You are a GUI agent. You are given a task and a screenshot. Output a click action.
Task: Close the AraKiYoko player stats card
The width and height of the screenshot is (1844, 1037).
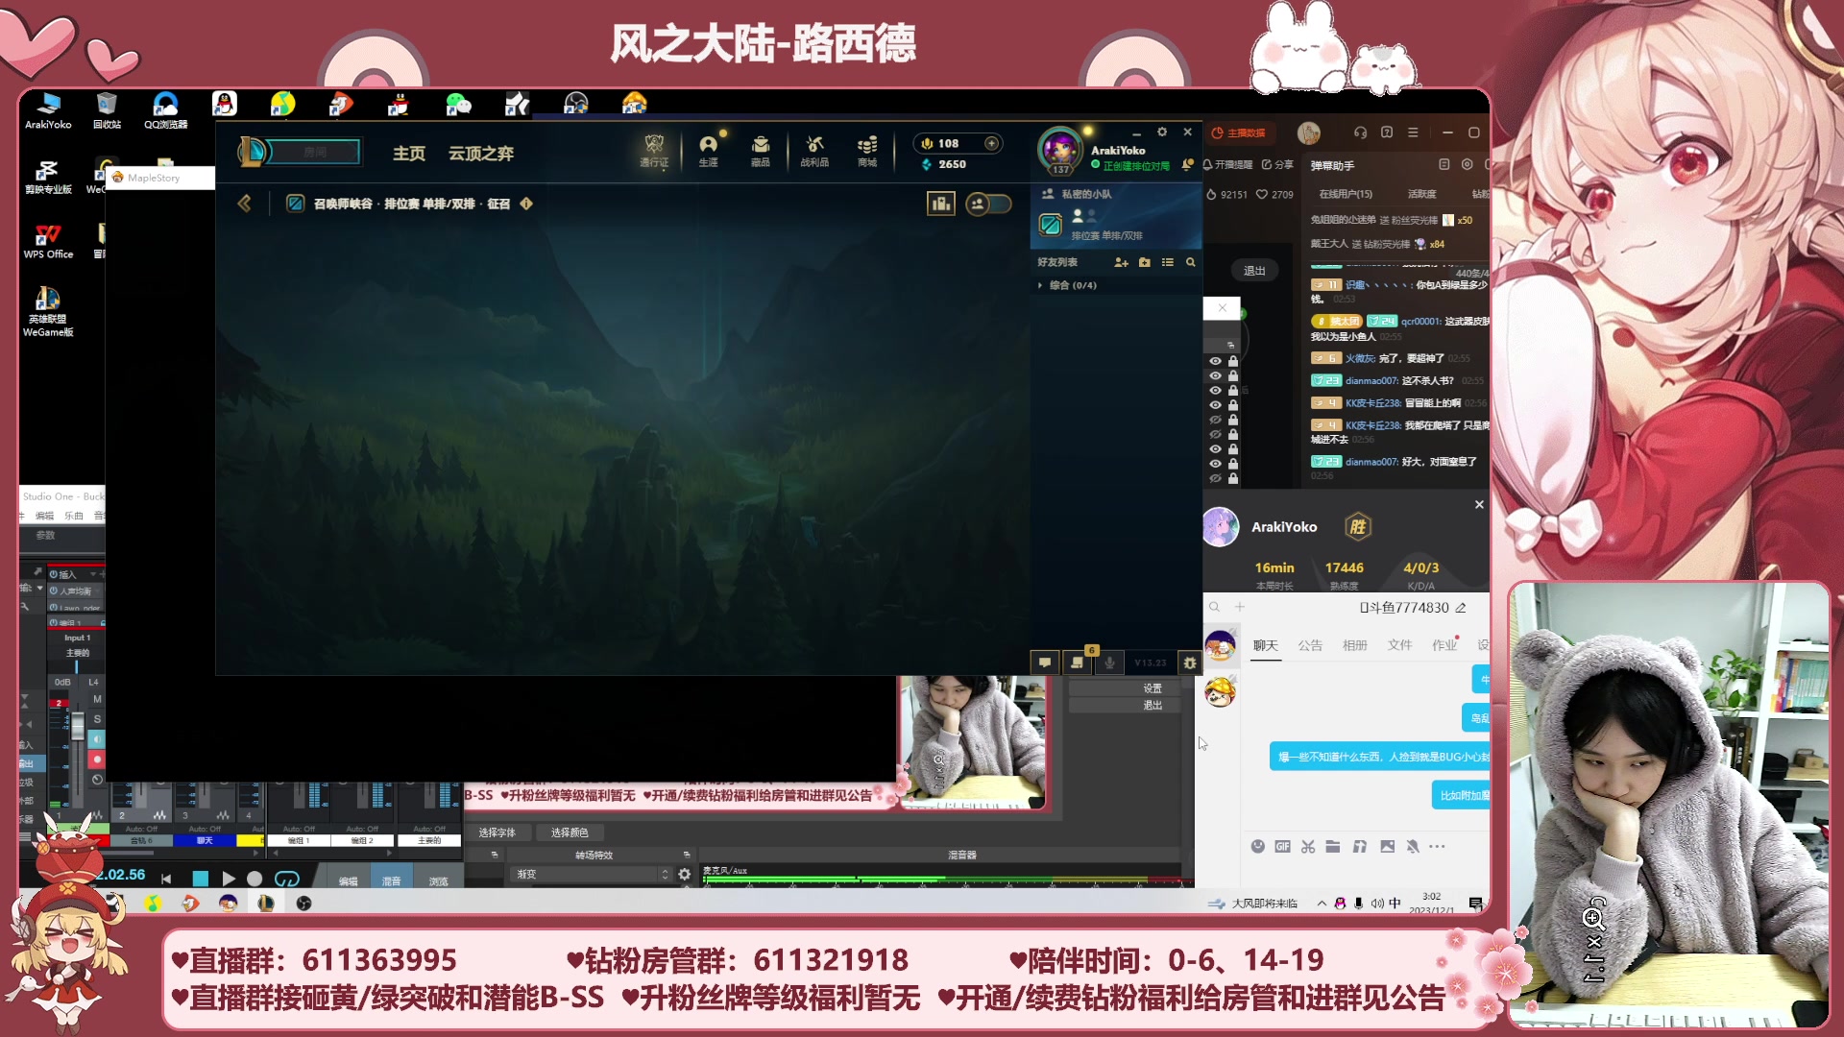point(1479,505)
